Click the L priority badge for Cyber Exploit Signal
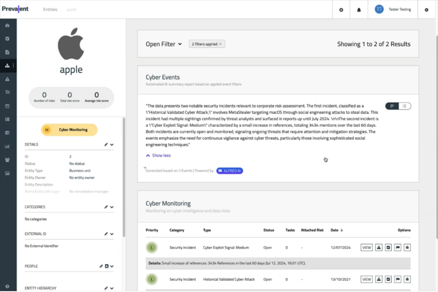This screenshot has width=438, height=292. click(x=152, y=247)
